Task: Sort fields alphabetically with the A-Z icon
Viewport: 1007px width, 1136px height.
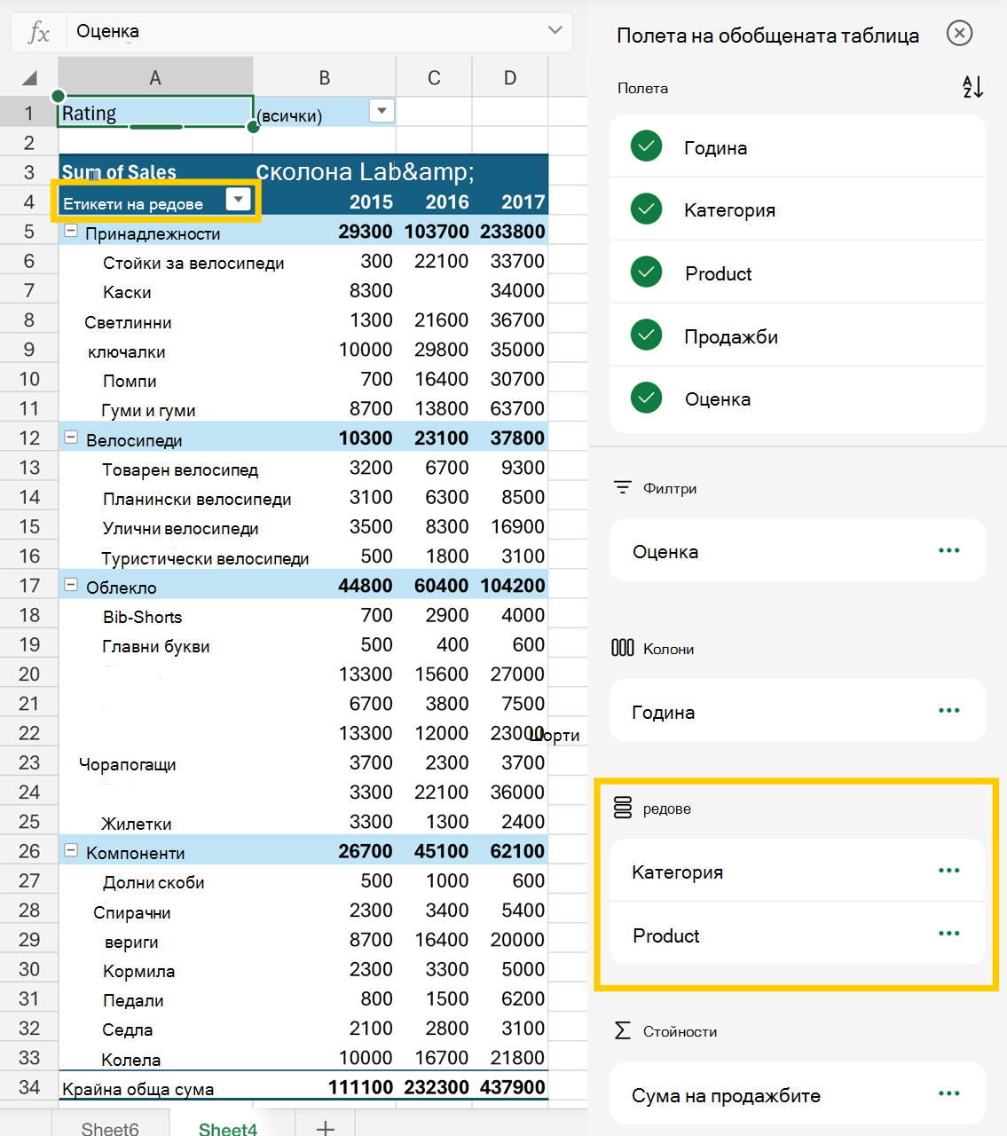Action: pos(972,87)
